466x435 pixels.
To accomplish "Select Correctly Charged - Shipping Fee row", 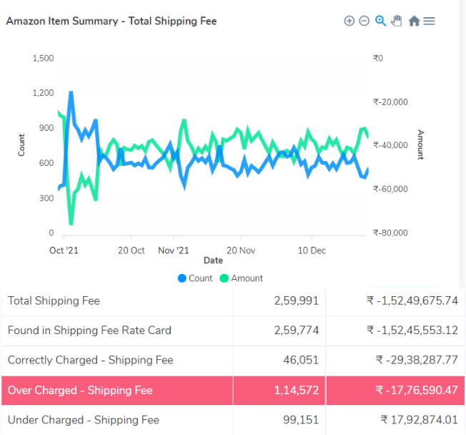I will click(233, 361).
